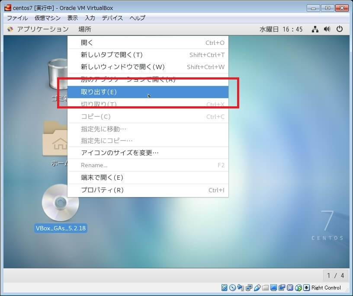Choose 取り出す(E) to eject the disc
Image resolution: width=353 pixels, height=296 pixels.
click(99, 92)
